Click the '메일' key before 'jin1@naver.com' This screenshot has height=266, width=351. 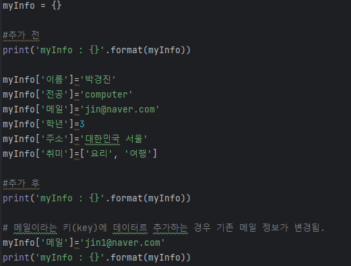pyautogui.click(x=55, y=242)
